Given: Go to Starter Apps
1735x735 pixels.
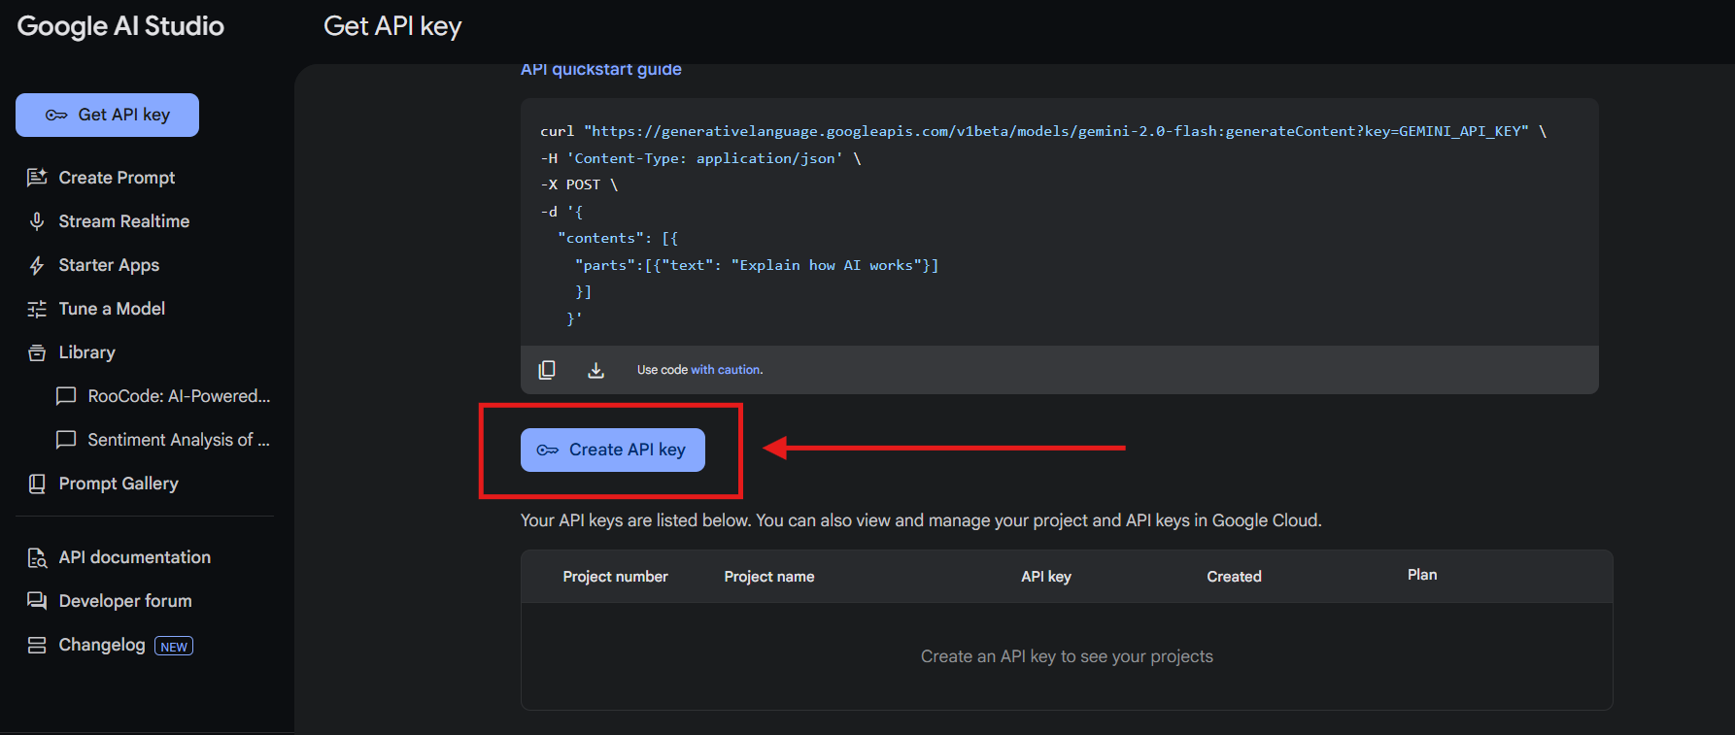Looking at the screenshot, I should pos(109,265).
